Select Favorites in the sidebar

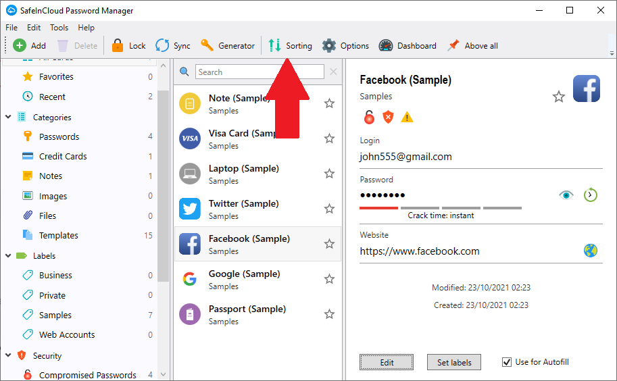[78, 76]
